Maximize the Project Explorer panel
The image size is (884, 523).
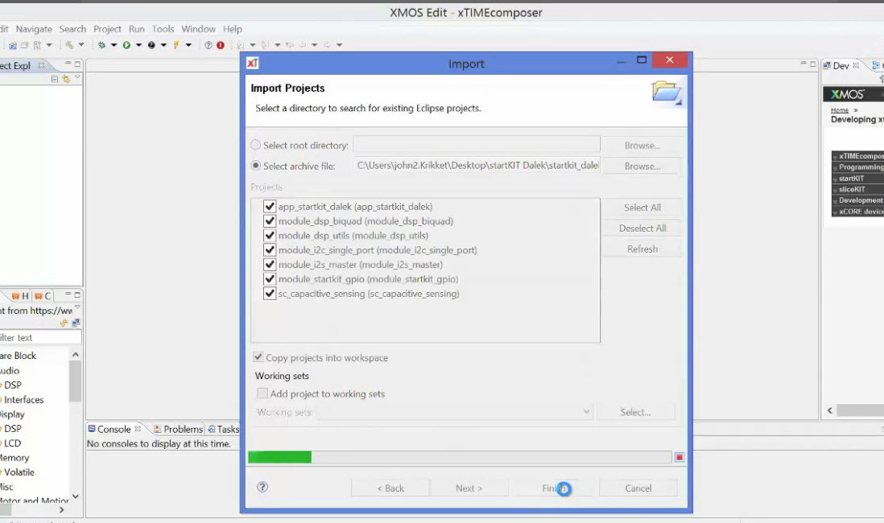[x=78, y=64]
